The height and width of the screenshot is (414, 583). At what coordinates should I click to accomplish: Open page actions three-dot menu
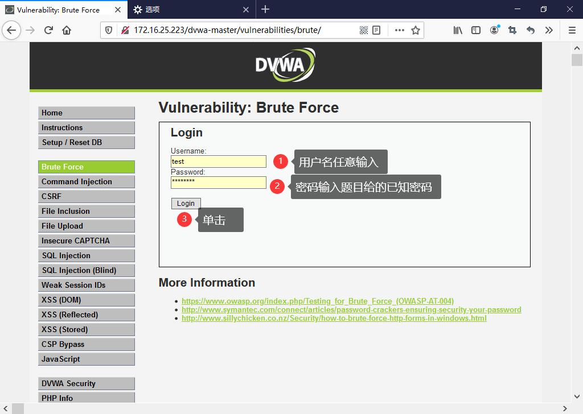click(399, 30)
